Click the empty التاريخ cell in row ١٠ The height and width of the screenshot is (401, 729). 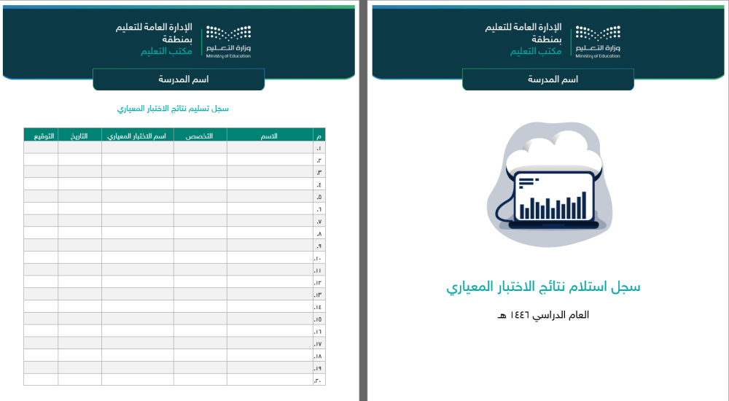coord(79,258)
